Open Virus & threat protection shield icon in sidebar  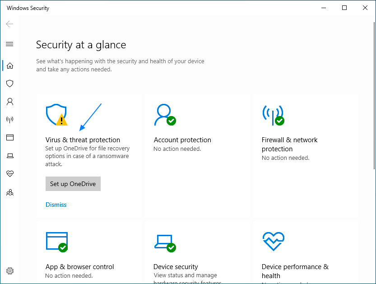pyautogui.click(x=10, y=84)
